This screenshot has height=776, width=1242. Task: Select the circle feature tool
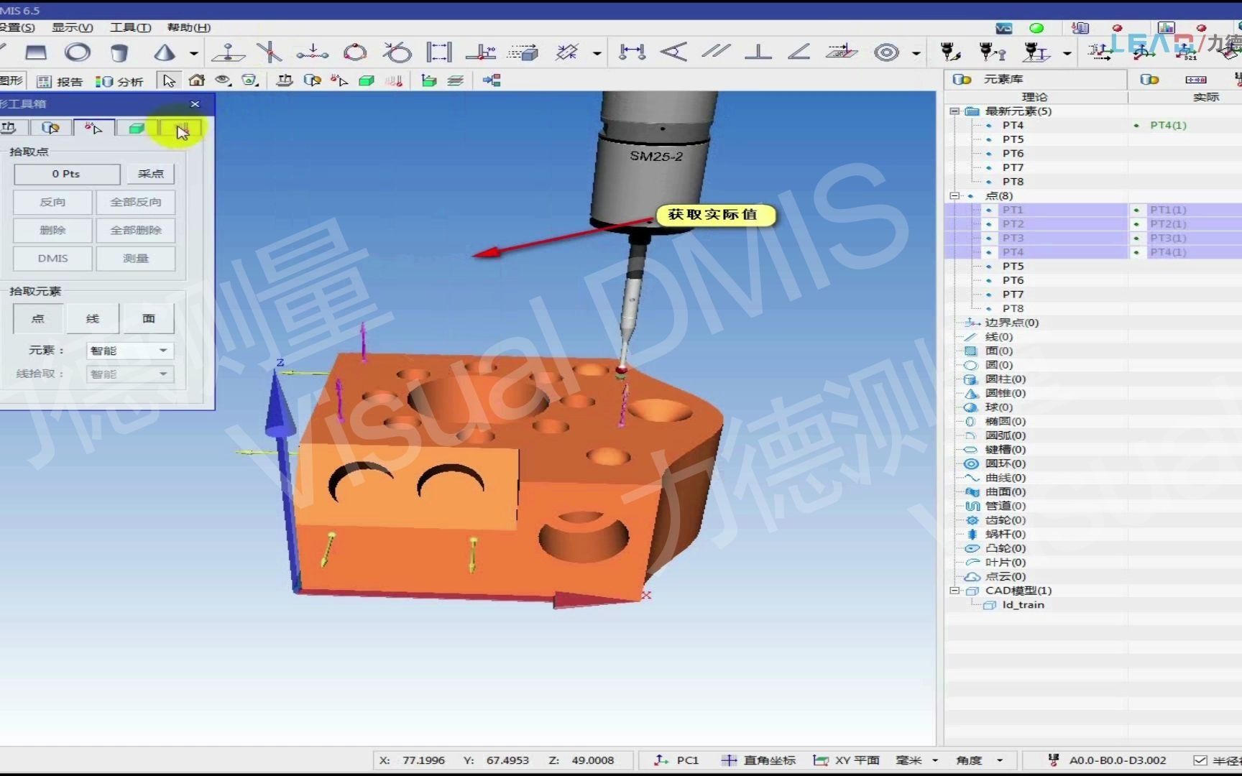(77, 52)
